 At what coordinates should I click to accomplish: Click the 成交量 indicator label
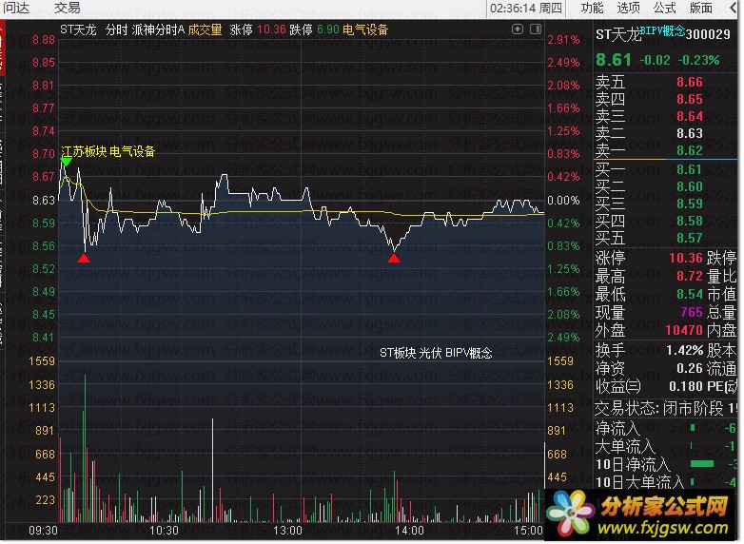point(205,29)
